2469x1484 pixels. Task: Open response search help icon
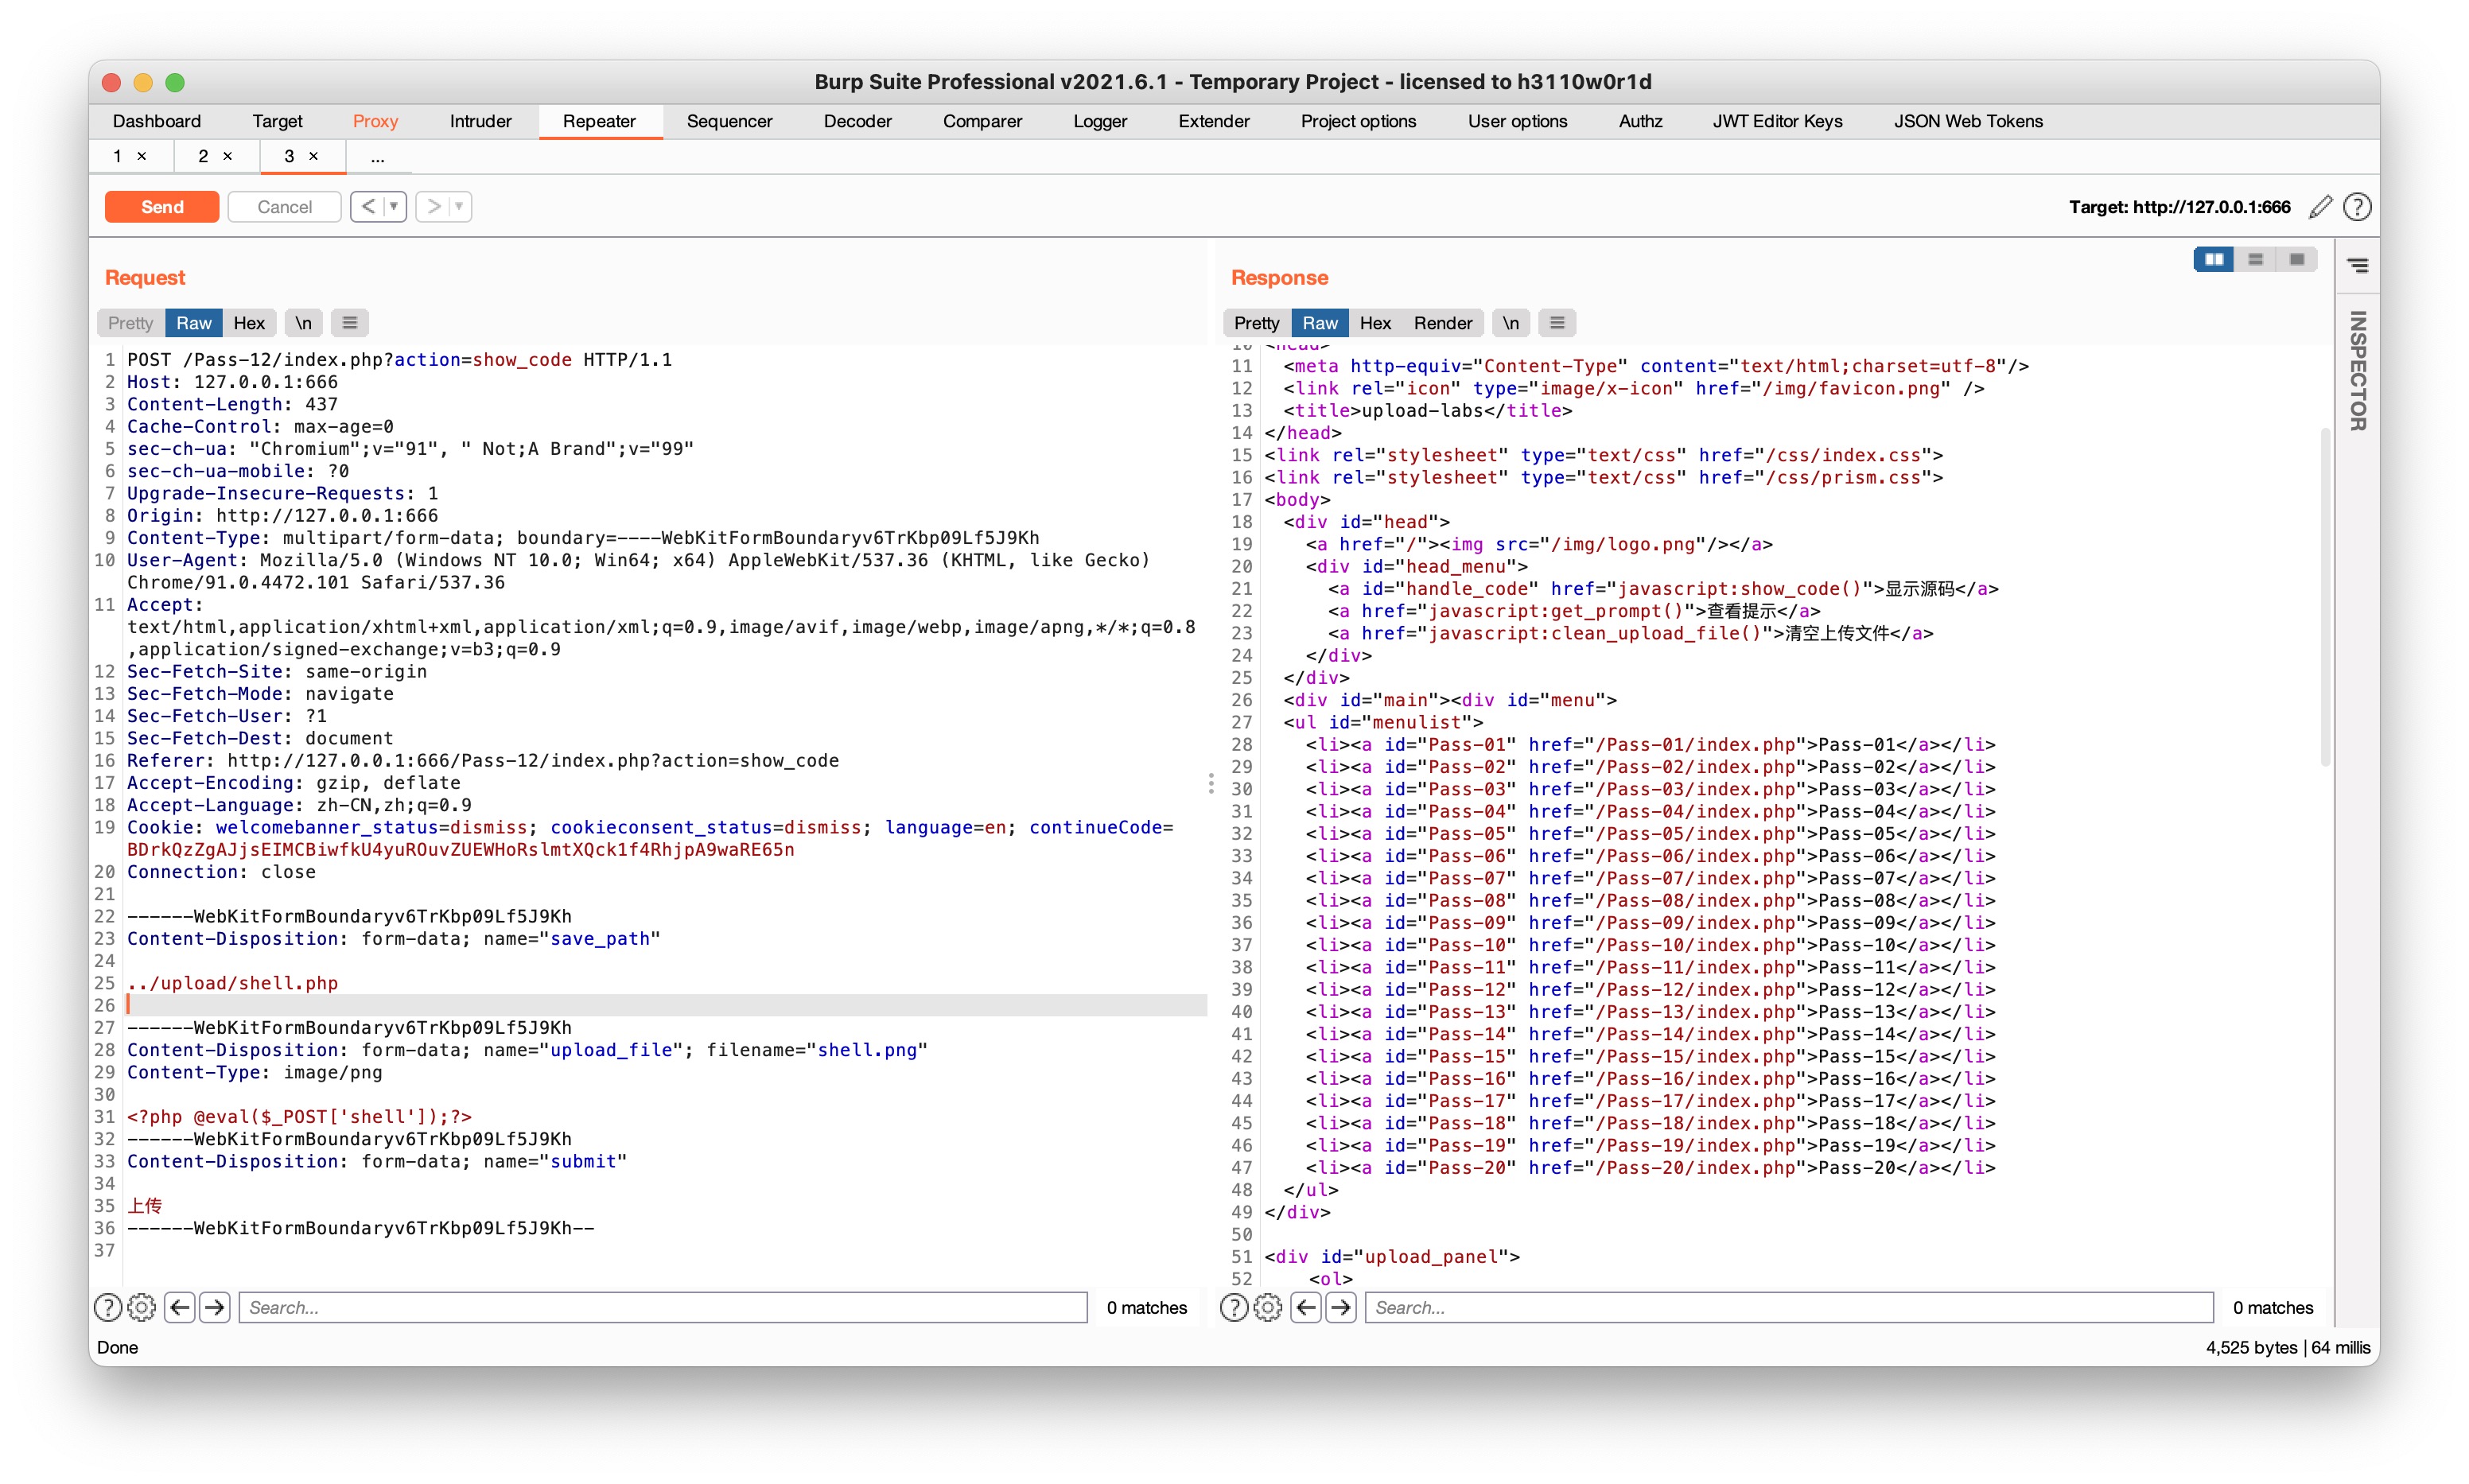click(1234, 1307)
